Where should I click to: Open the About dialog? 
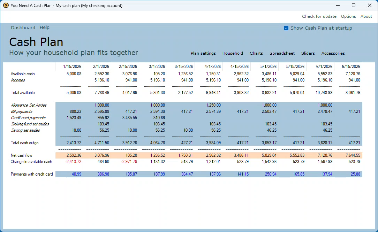coord(366,16)
